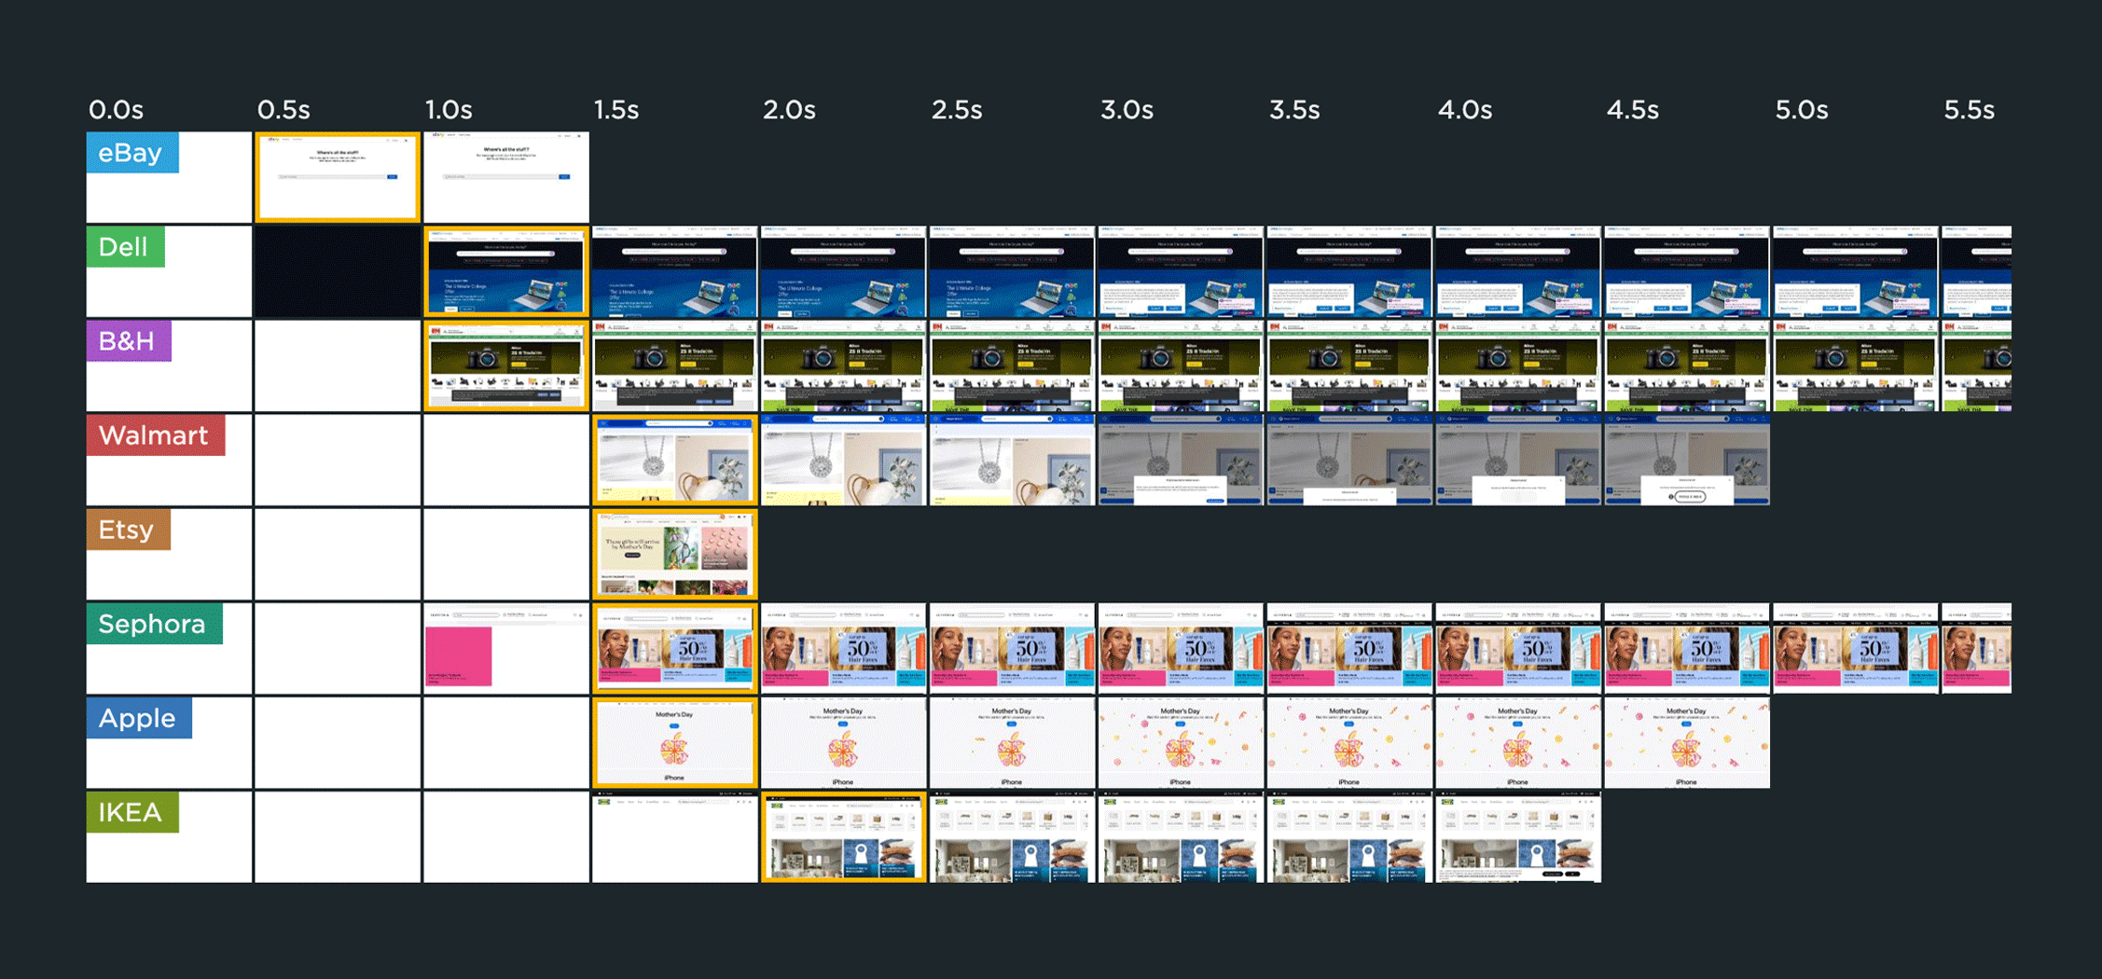Open the Walmart frame at 3.0s
The image size is (2102, 979).
[1182, 460]
